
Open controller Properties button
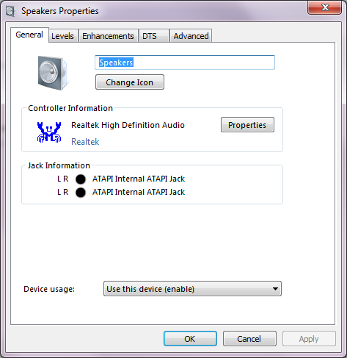(247, 125)
